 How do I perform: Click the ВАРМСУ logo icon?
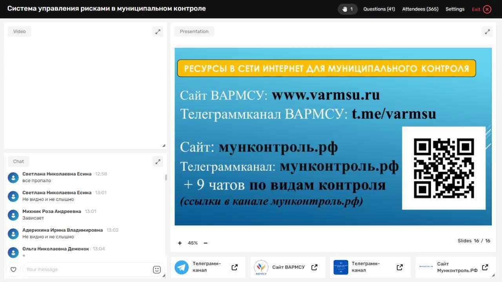tap(261, 267)
